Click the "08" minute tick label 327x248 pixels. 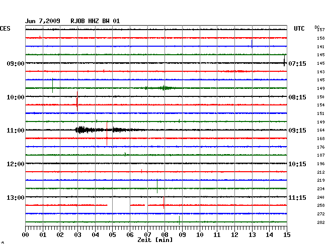[x=165, y=235]
